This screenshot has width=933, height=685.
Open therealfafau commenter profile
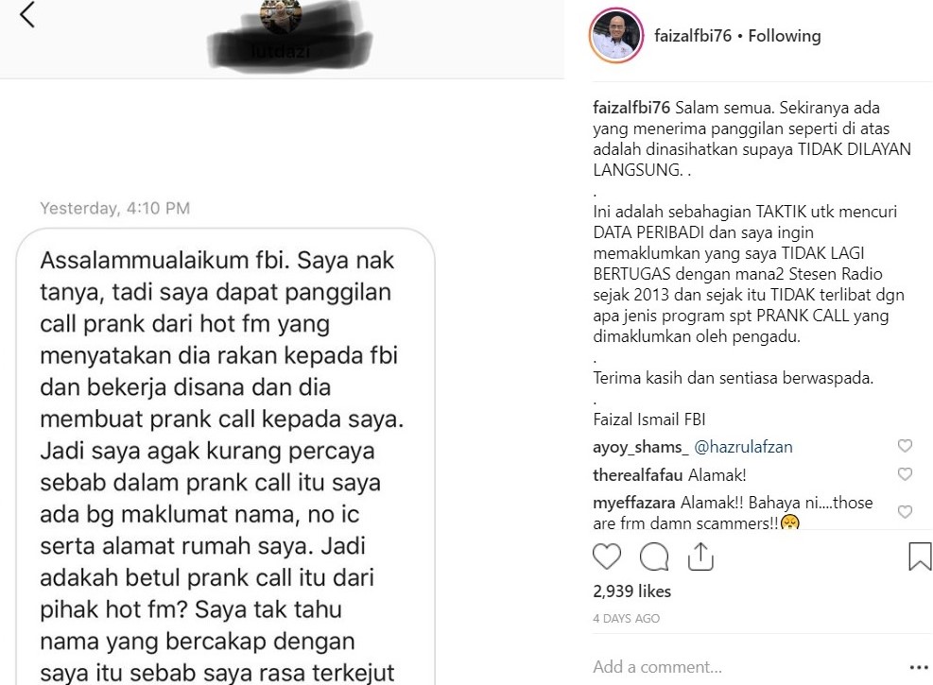(637, 475)
